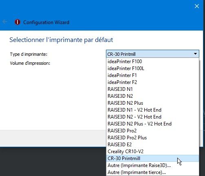Click the Type d imprimante label
This screenshot has height=176, width=205.
29,54
